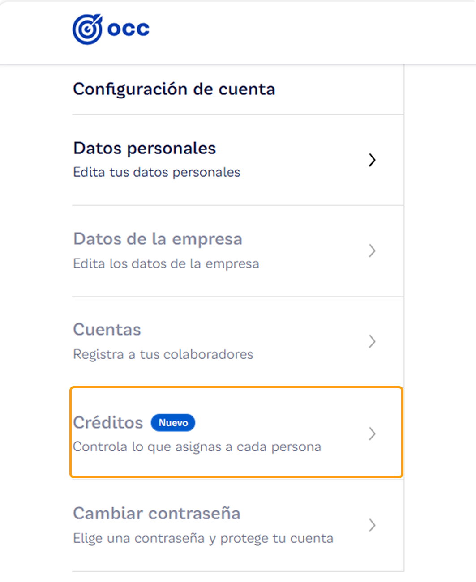Click the OCC wordmark text
This screenshot has width=476, height=582.
(130, 28)
